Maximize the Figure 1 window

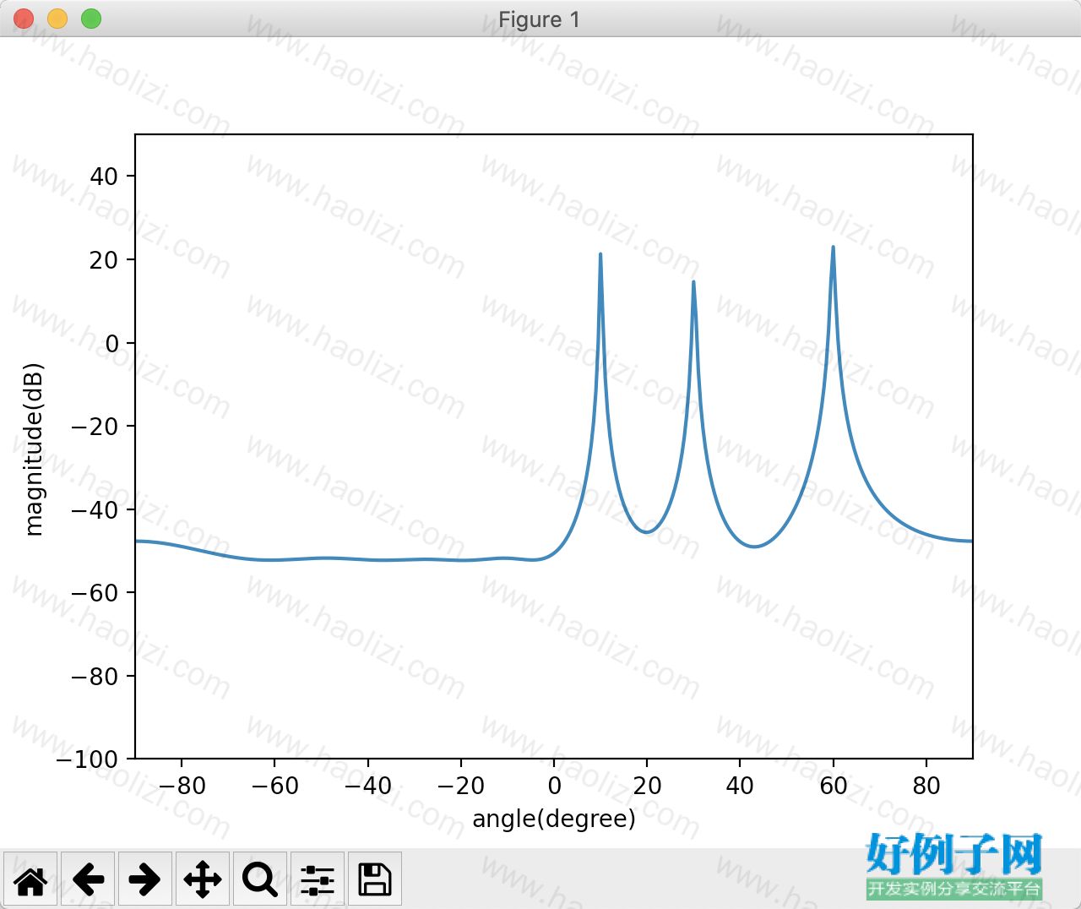(x=91, y=19)
